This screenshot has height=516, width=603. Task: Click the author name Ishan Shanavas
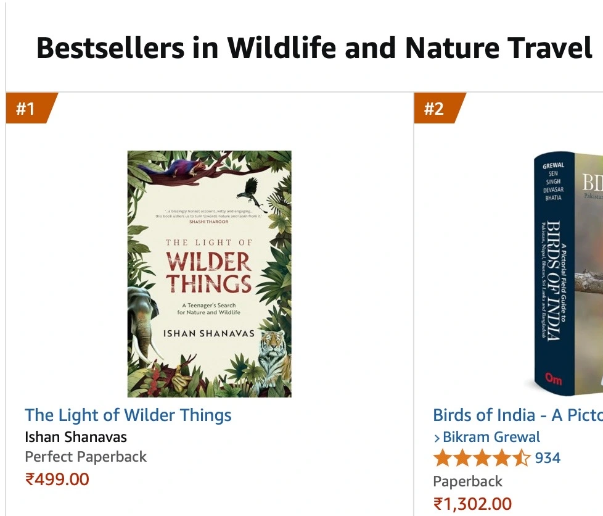pyautogui.click(x=76, y=437)
